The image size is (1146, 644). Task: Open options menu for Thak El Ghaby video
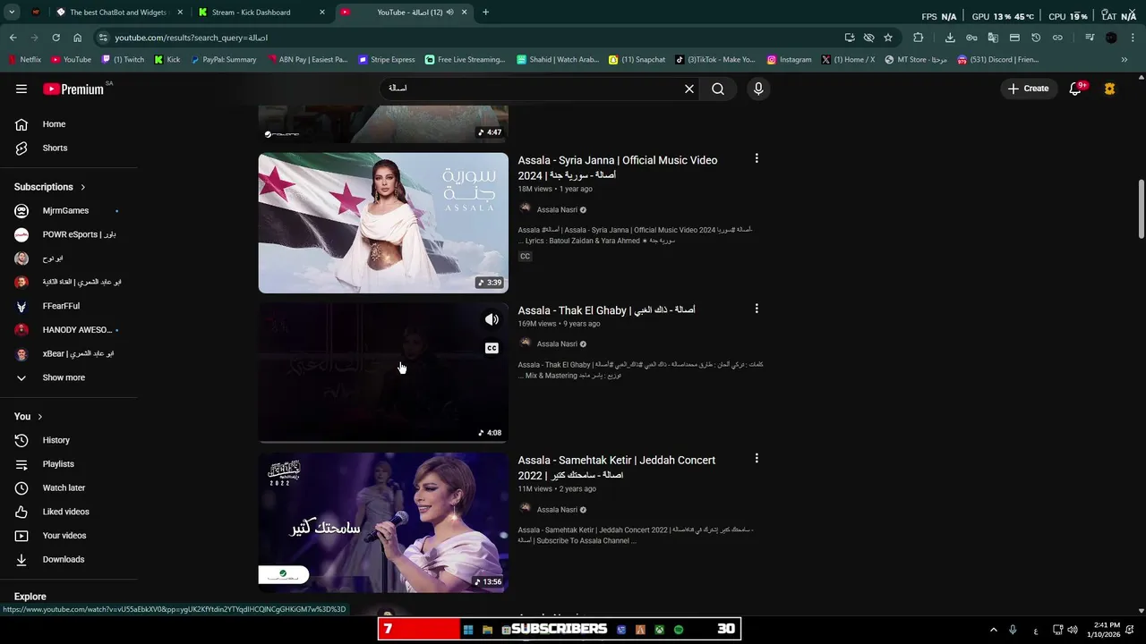pyautogui.click(x=757, y=309)
